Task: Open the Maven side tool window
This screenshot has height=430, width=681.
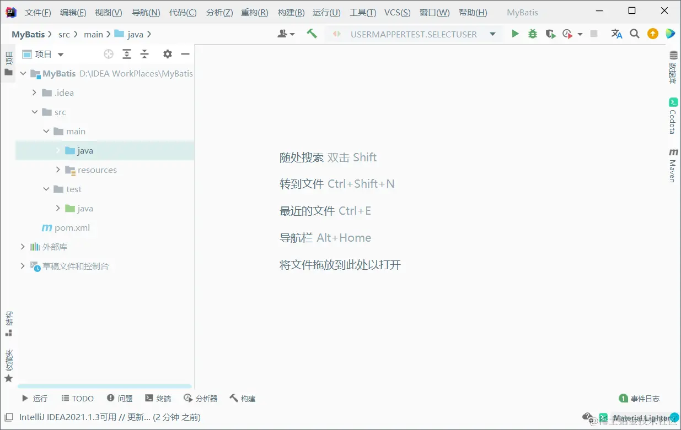Action: coord(673,165)
